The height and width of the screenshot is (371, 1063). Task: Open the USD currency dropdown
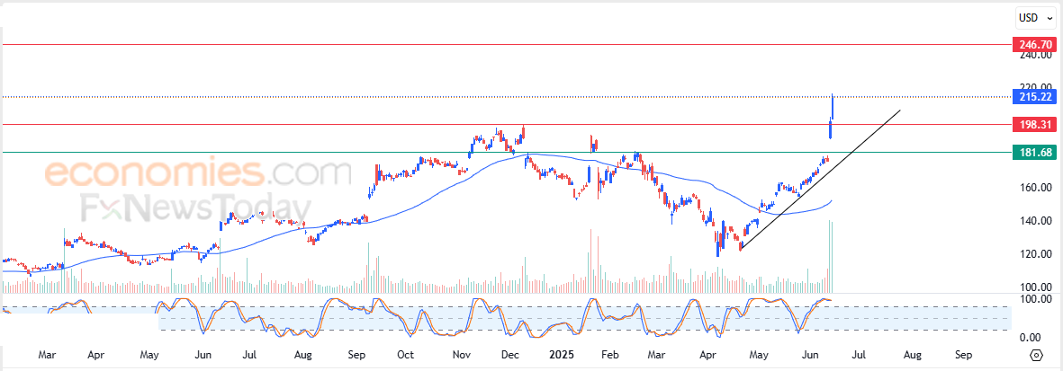1034,17
